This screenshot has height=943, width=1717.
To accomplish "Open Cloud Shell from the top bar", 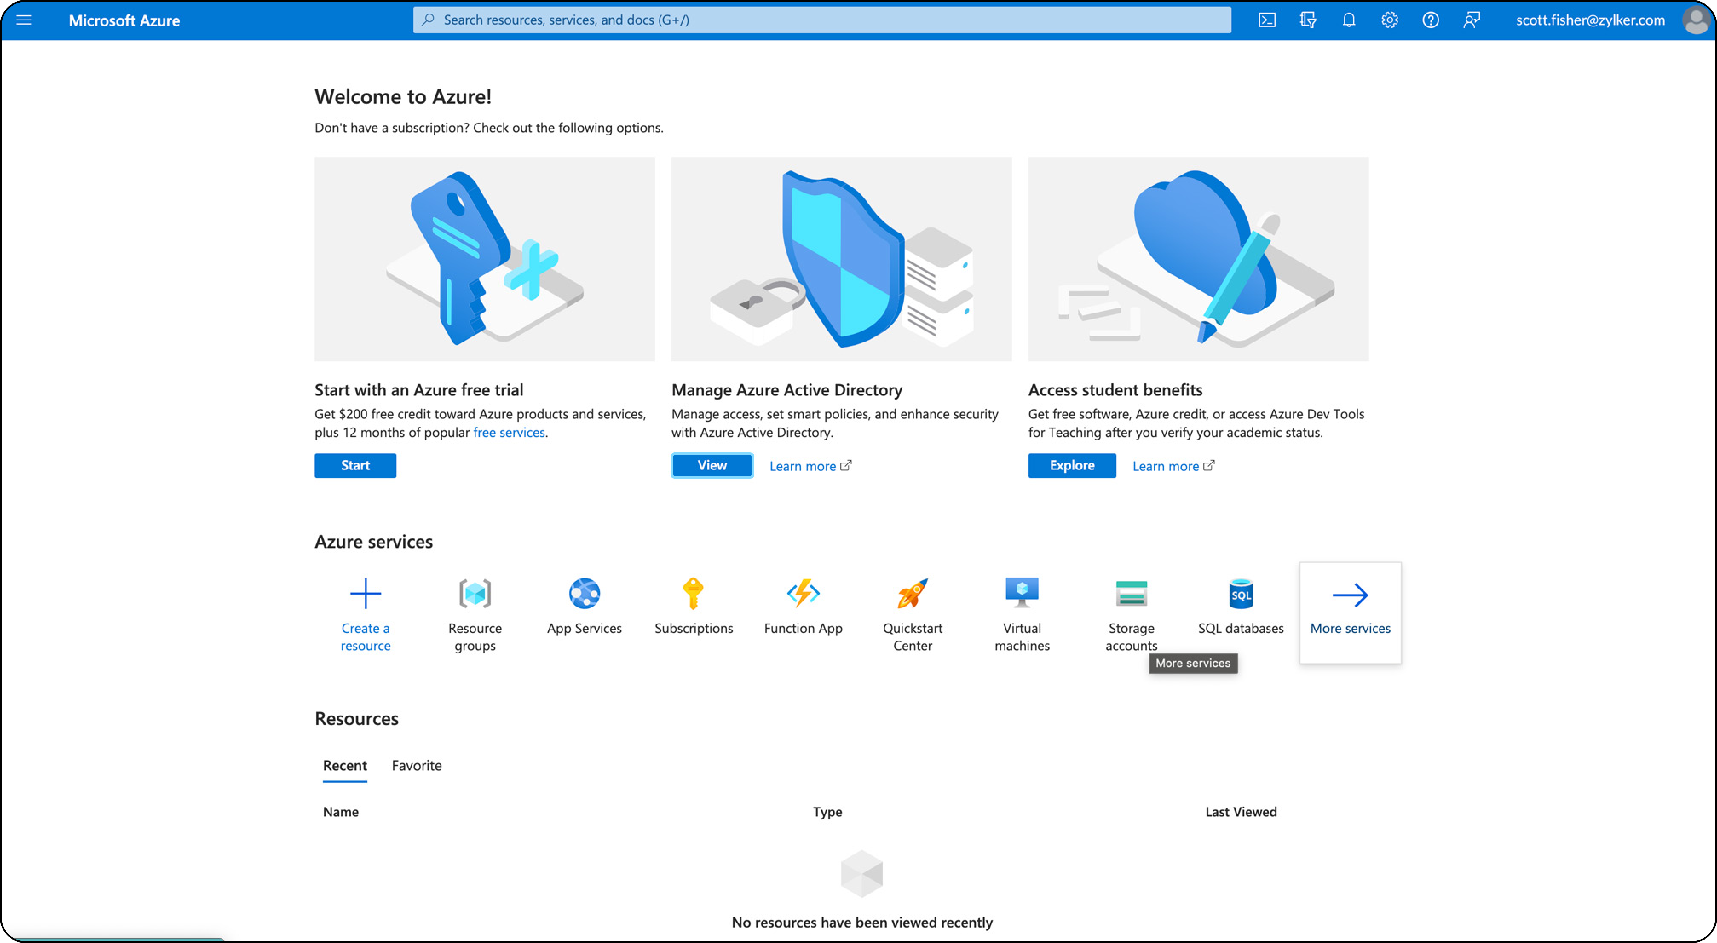I will tap(1266, 20).
